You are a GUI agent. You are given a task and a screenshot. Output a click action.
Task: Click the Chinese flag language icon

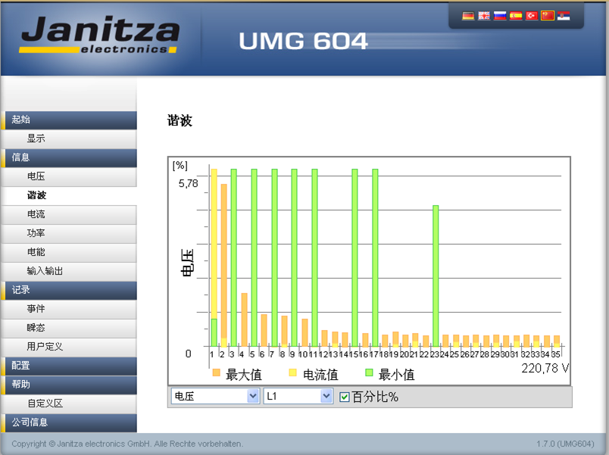[548, 16]
